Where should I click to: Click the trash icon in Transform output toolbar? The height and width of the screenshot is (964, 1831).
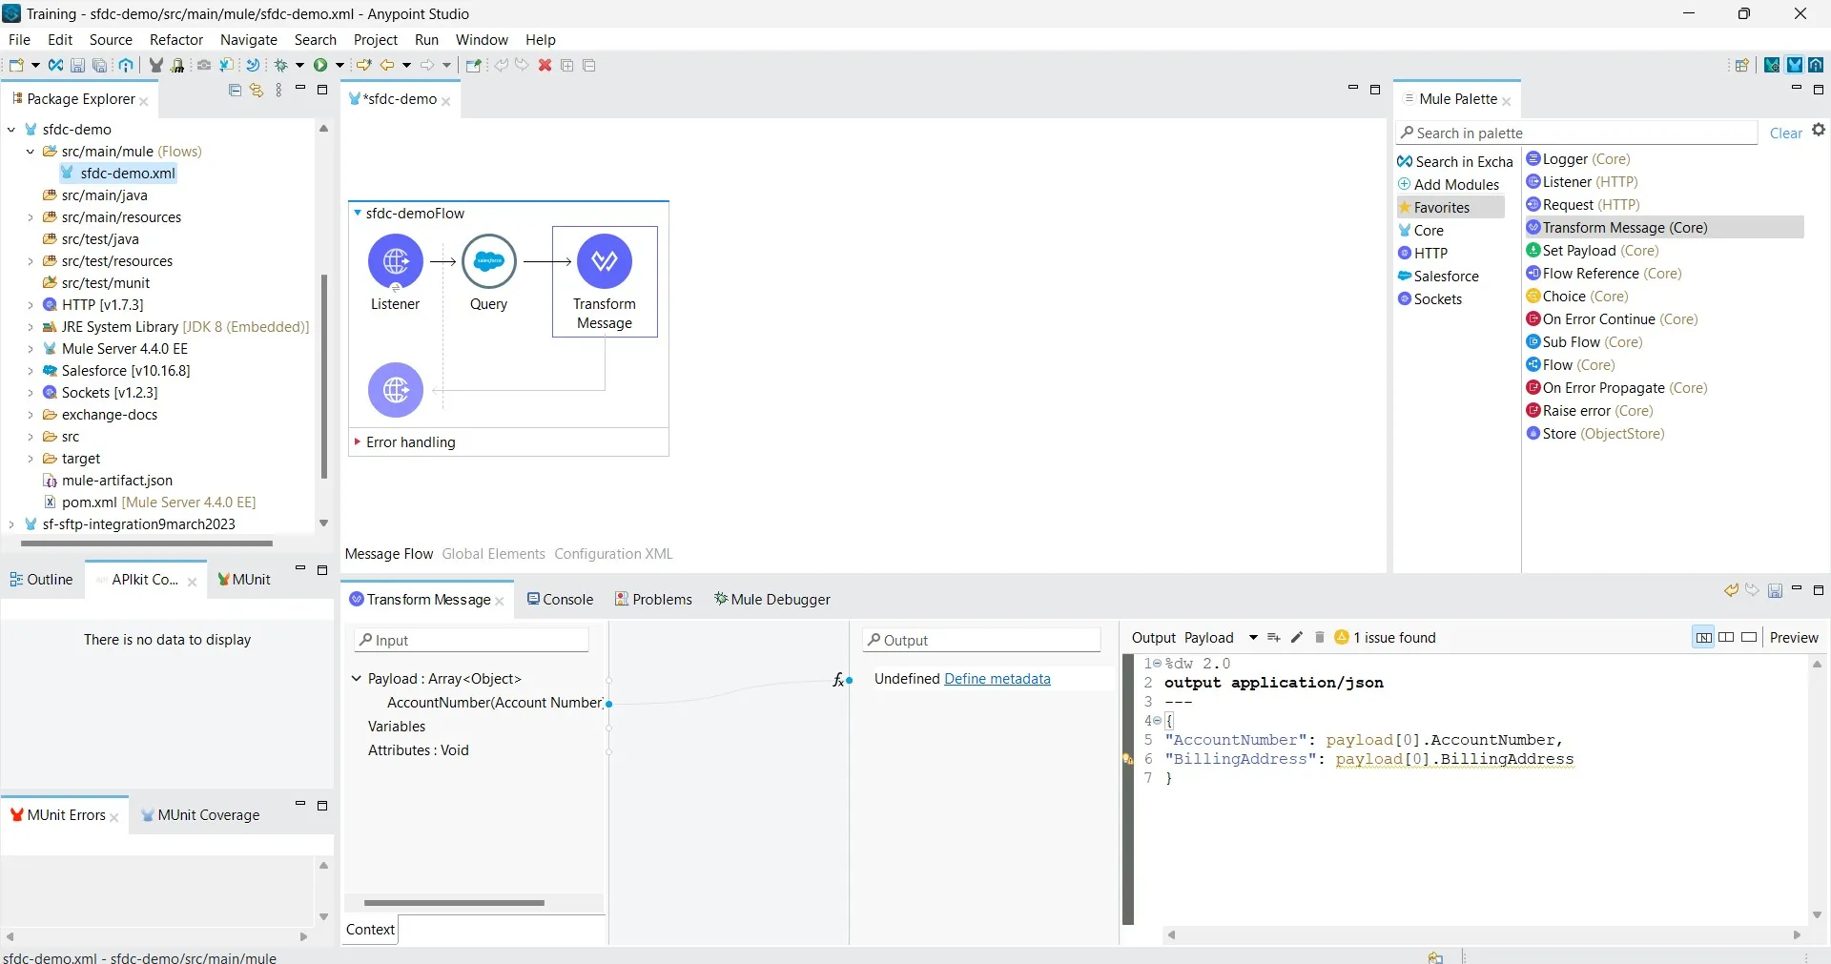1320,638
